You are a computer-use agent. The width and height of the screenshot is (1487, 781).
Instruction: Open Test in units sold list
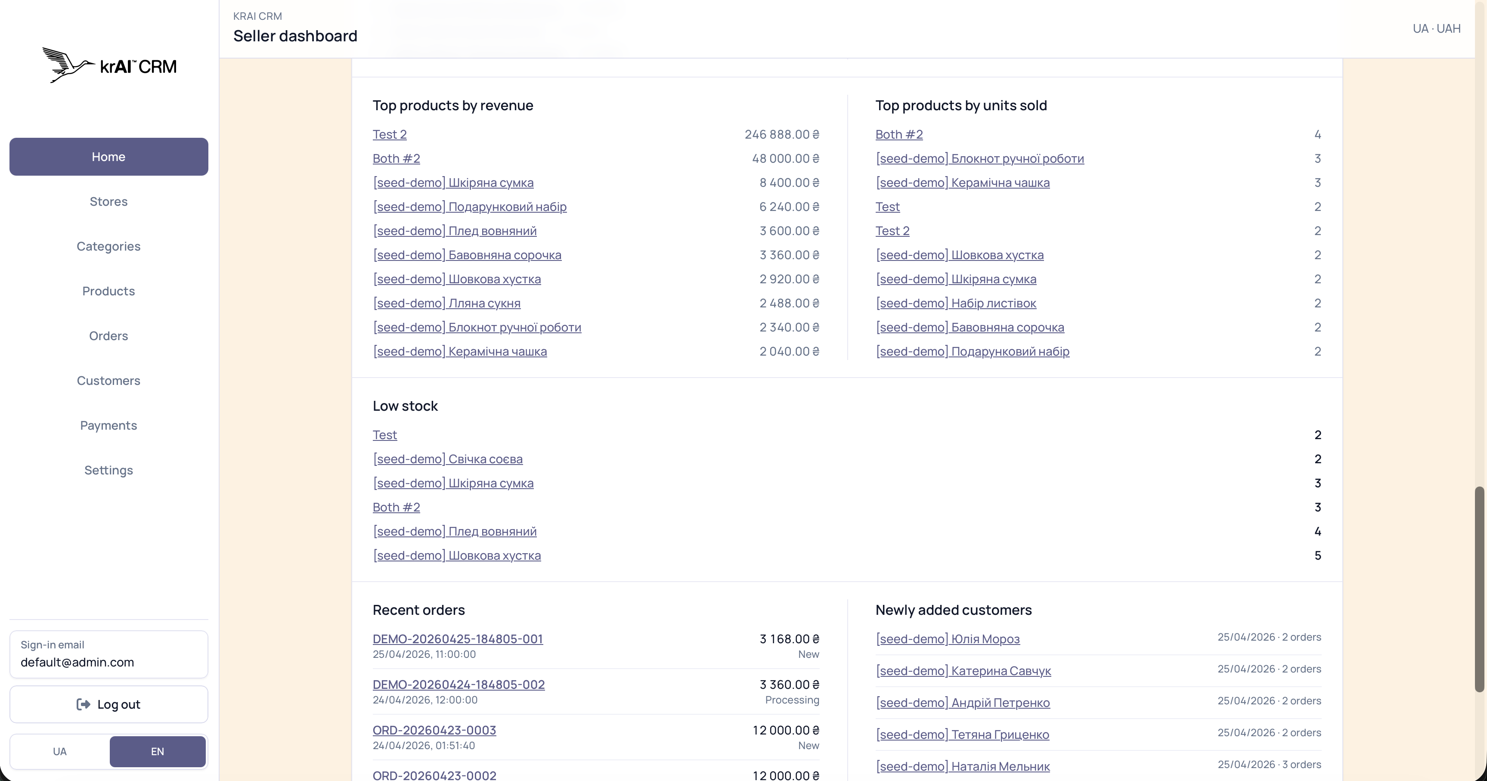[x=887, y=207]
